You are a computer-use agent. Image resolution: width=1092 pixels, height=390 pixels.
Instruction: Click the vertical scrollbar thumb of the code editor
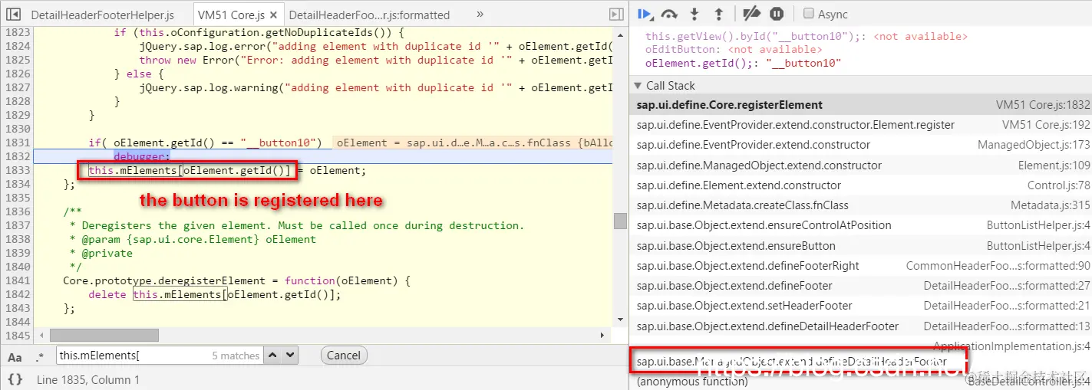[x=620, y=221]
